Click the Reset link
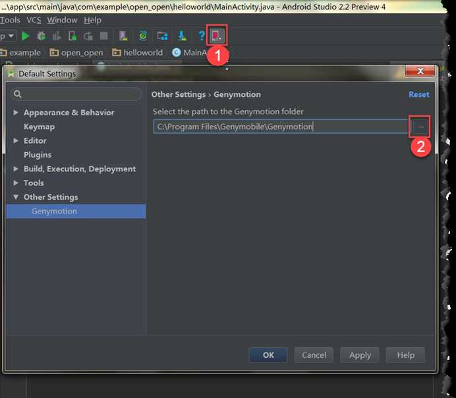The height and width of the screenshot is (398, 456). (419, 94)
